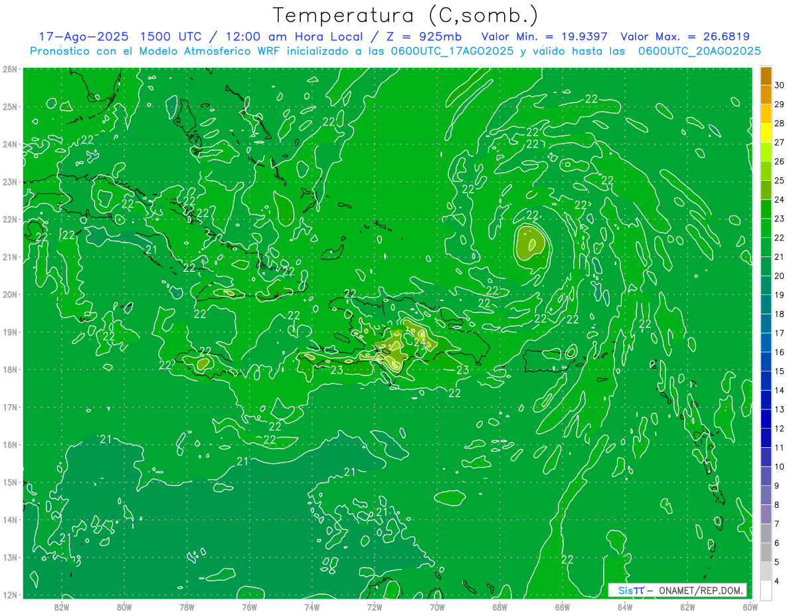797x616 pixels.
Task: Click the color scale segment between 24 and 25
Action: click(766, 190)
